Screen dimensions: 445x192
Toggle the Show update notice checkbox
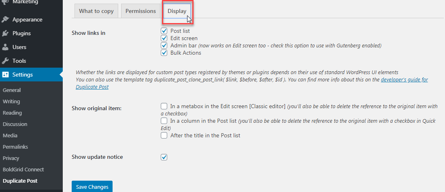(164, 157)
